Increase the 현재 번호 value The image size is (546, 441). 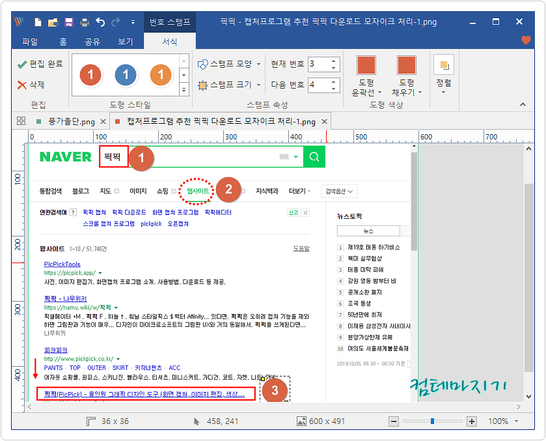coord(334,61)
